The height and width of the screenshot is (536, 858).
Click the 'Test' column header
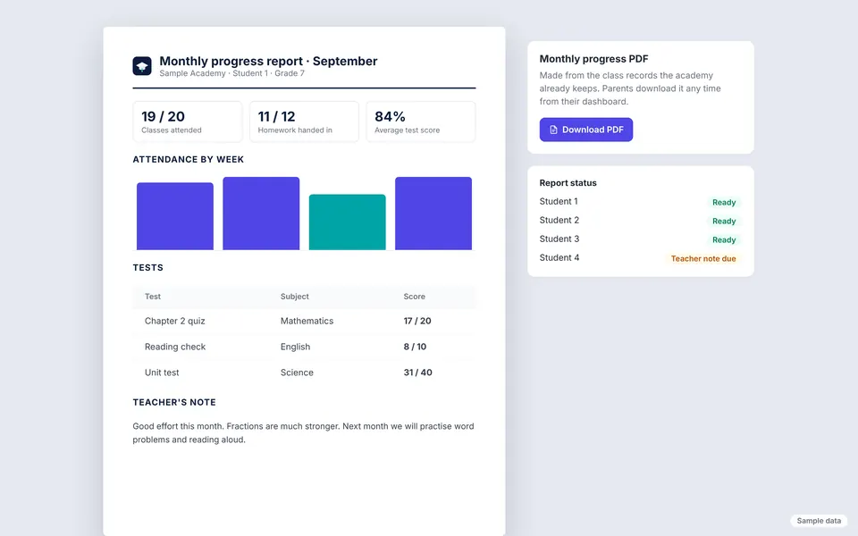coord(153,297)
